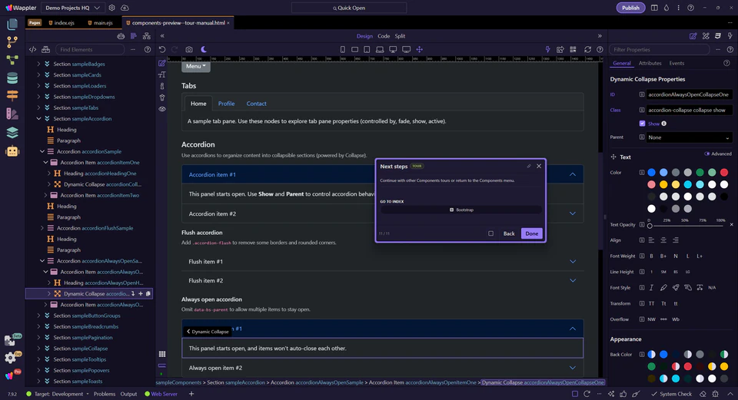Open the CSS styles icon in properties header

click(x=718, y=36)
